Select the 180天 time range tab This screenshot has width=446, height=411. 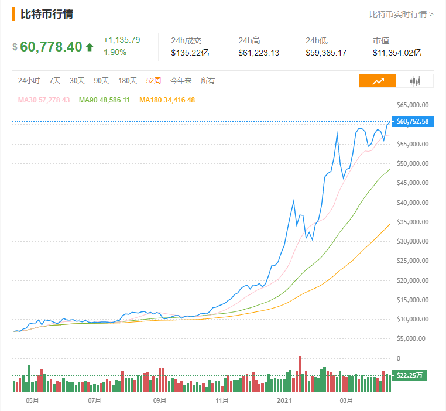pos(128,81)
